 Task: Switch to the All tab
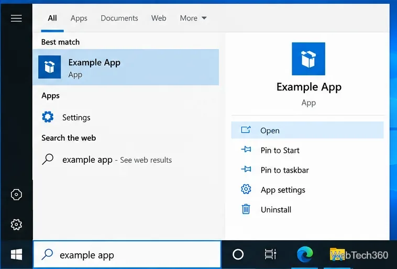[x=52, y=18]
